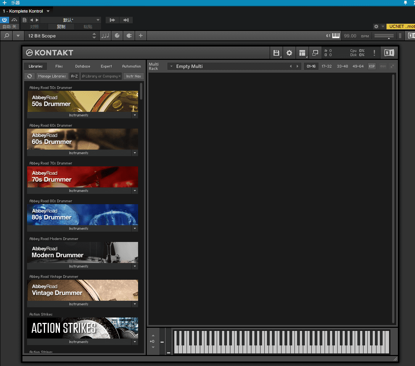Load previous multi with left arrow

[291, 66]
